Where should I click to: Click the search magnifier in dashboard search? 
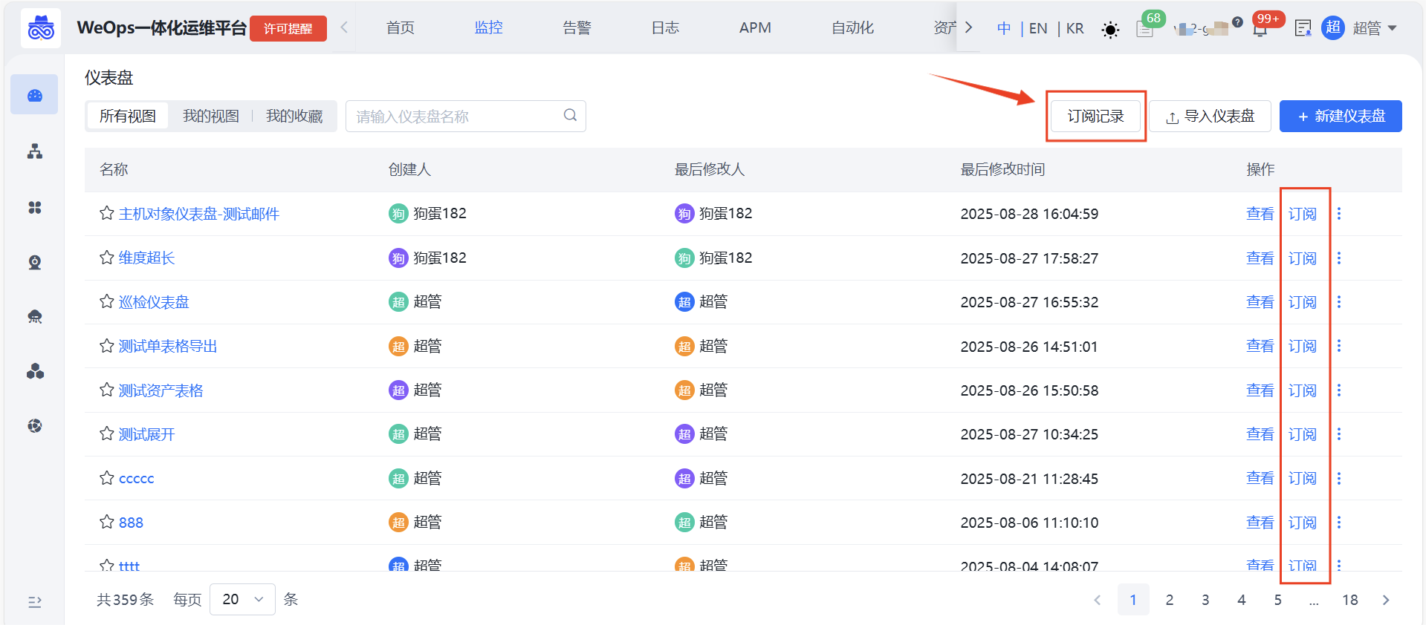pyautogui.click(x=570, y=116)
